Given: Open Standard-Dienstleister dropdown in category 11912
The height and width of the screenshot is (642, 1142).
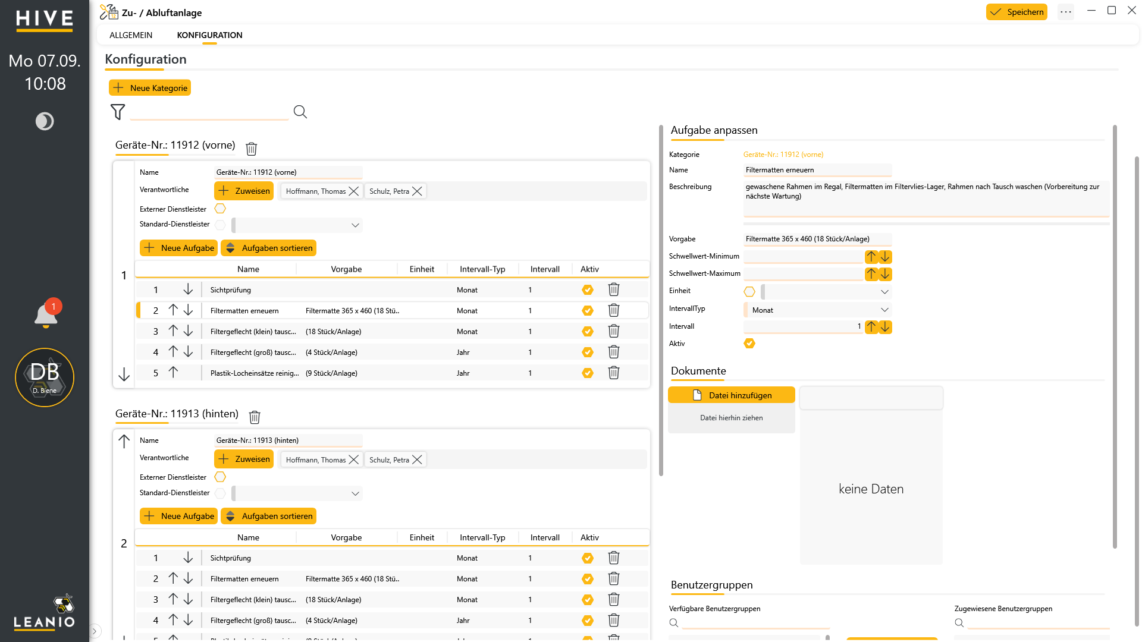Looking at the screenshot, I should (297, 225).
